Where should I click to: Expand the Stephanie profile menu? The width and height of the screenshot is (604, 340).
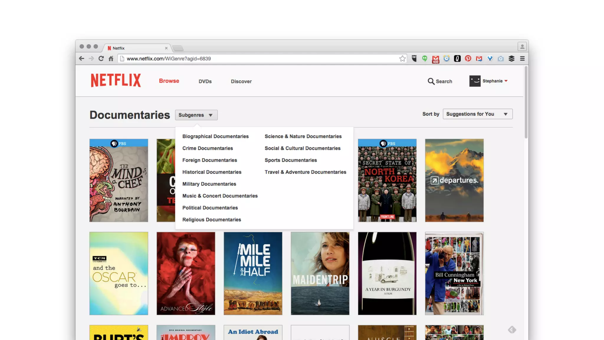(x=495, y=81)
